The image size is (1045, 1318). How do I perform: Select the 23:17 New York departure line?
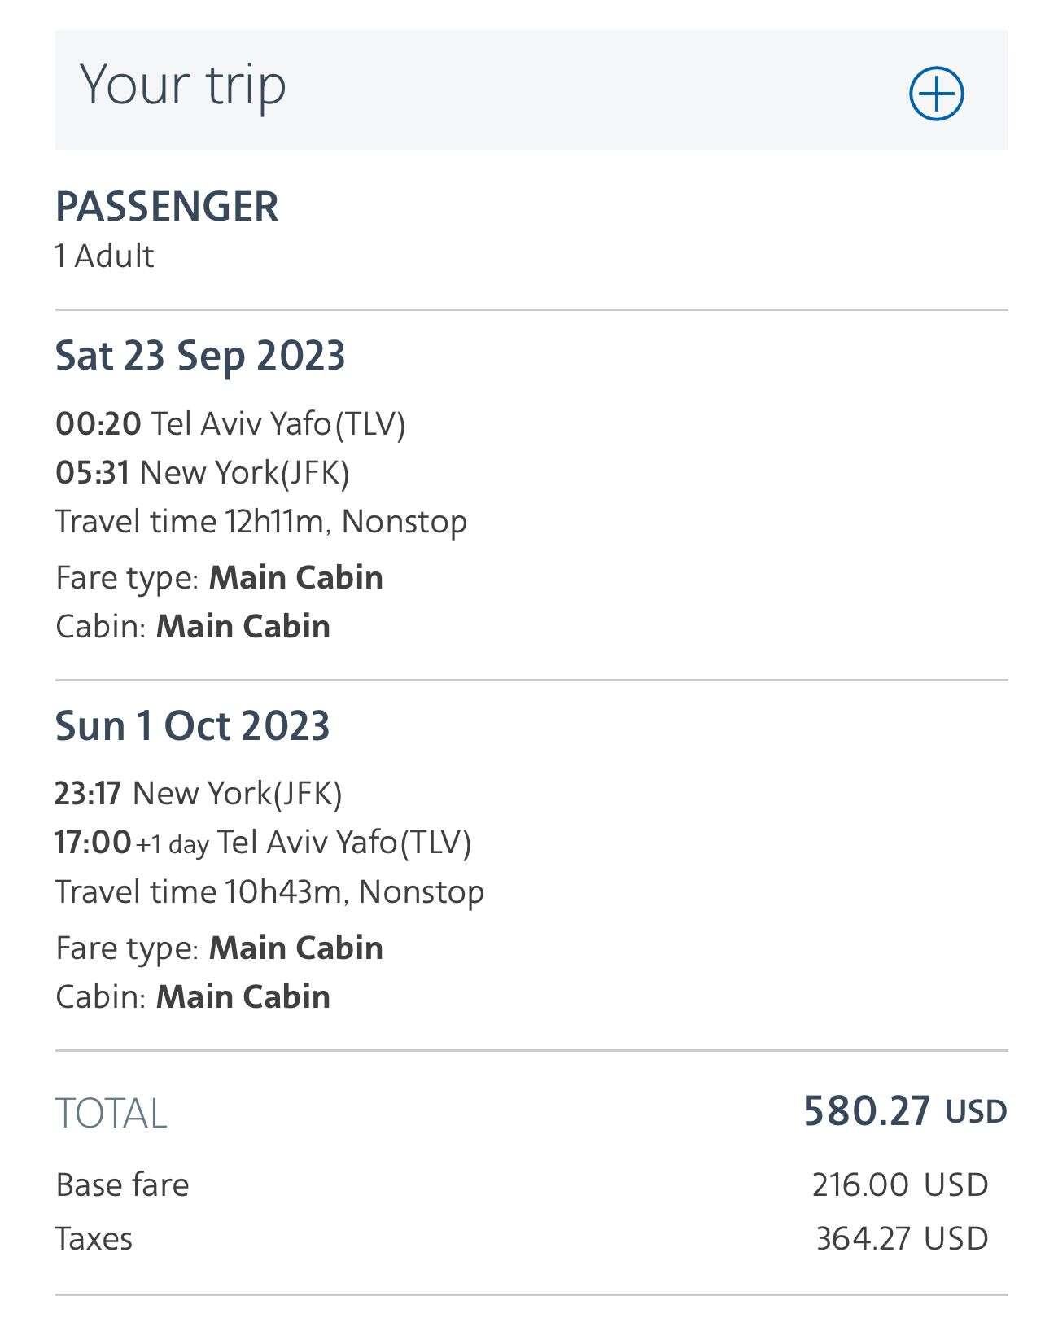click(x=199, y=793)
